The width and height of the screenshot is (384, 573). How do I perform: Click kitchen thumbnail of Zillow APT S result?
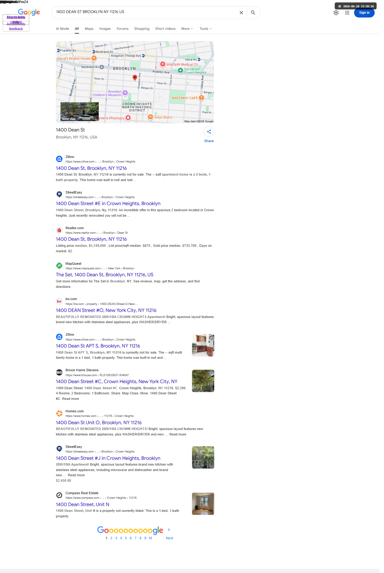pos(203,345)
